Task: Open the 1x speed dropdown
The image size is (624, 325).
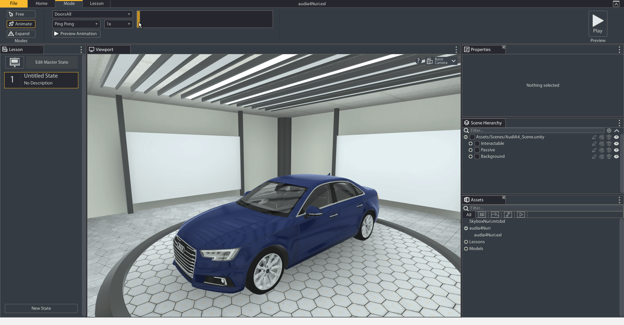Action: [119, 24]
